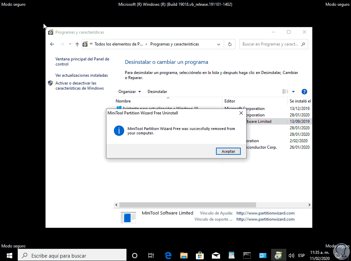351x261 pixels.
Task: Click the MiniTool program thumbnail in details pane
Action: pyautogui.click(x=128, y=217)
